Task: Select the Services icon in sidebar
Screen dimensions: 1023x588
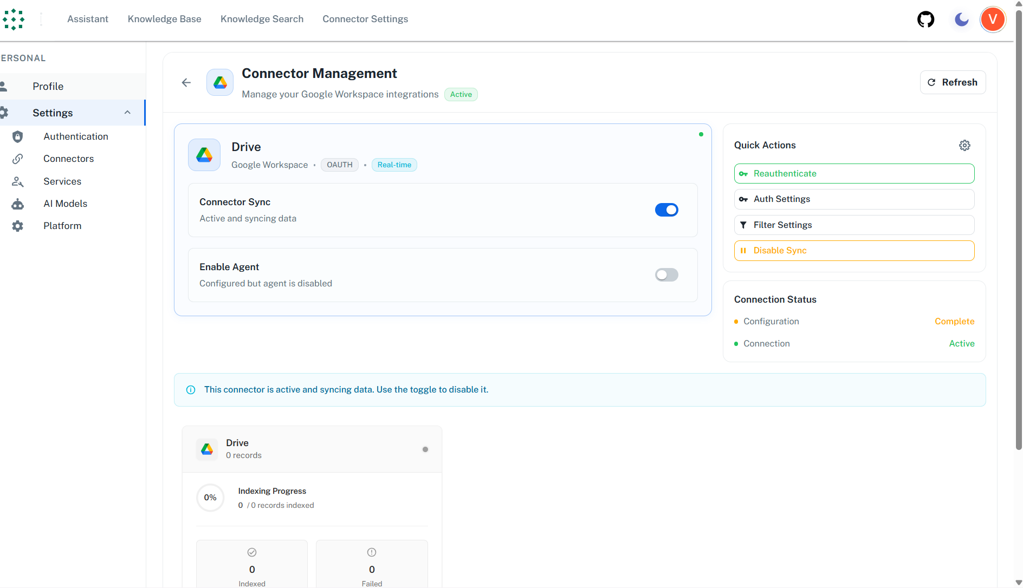Action: tap(18, 181)
